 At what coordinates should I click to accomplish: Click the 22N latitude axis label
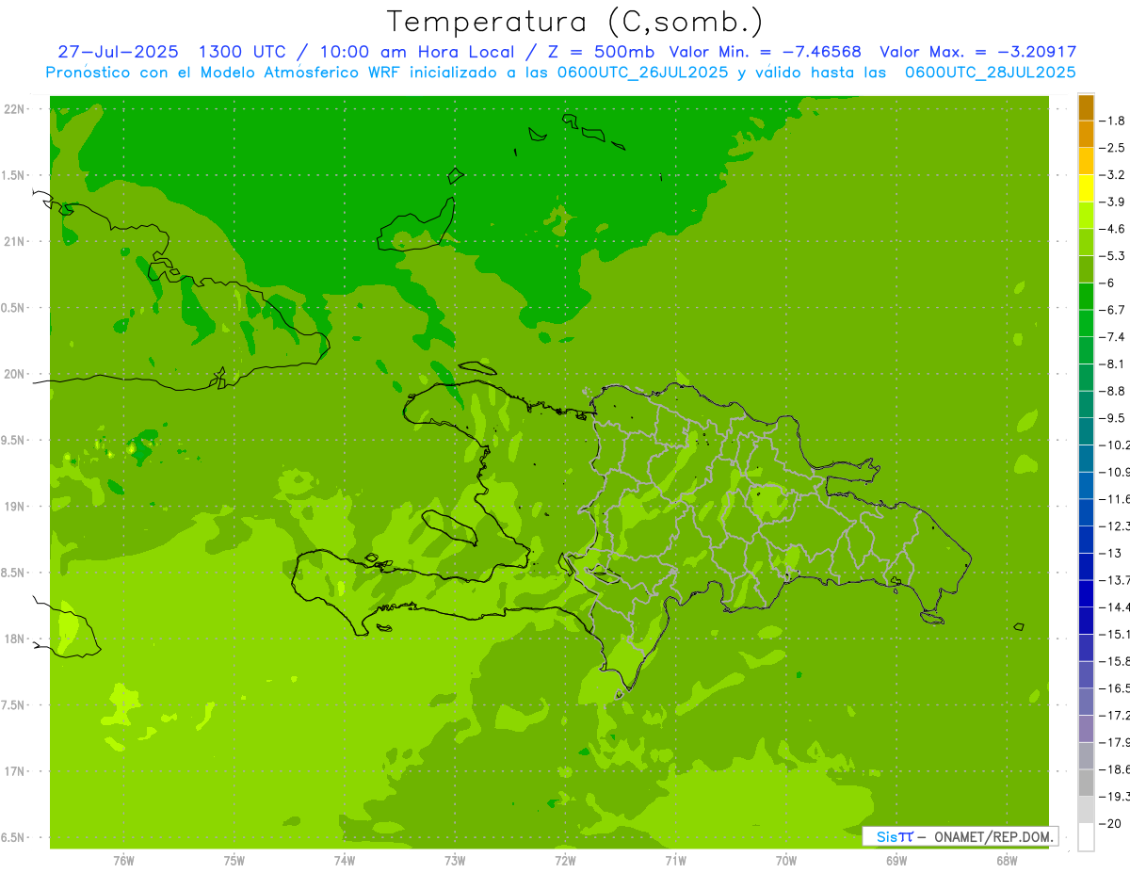coord(15,108)
